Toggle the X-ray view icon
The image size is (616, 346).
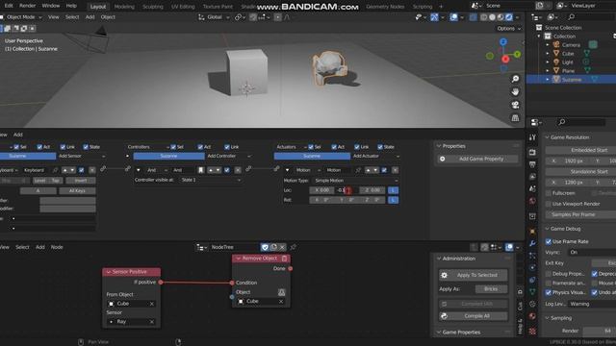pyautogui.click(x=473, y=17)
